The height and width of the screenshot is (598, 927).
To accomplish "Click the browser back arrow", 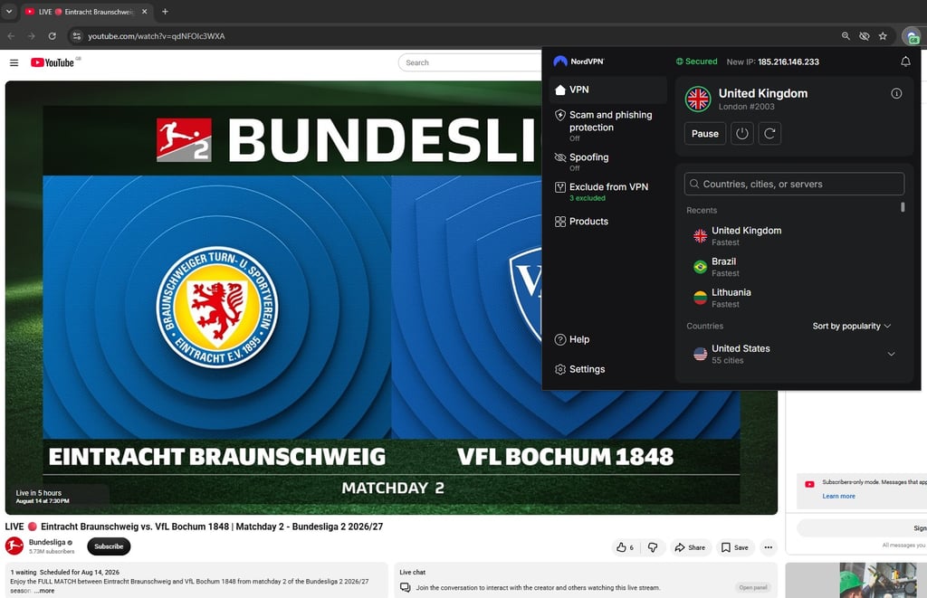I will pyautogui.click(x=11, y=36).
